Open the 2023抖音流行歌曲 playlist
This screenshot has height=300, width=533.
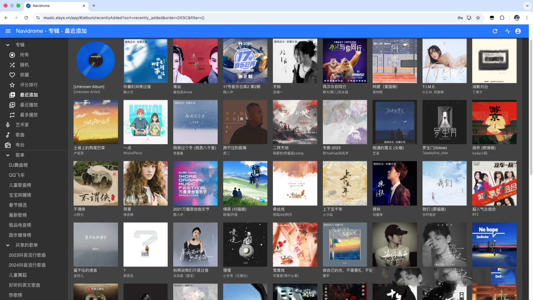coord(27,255)
